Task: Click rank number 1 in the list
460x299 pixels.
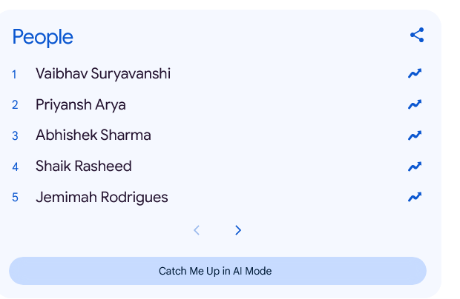Action: (x=14, y=74)
